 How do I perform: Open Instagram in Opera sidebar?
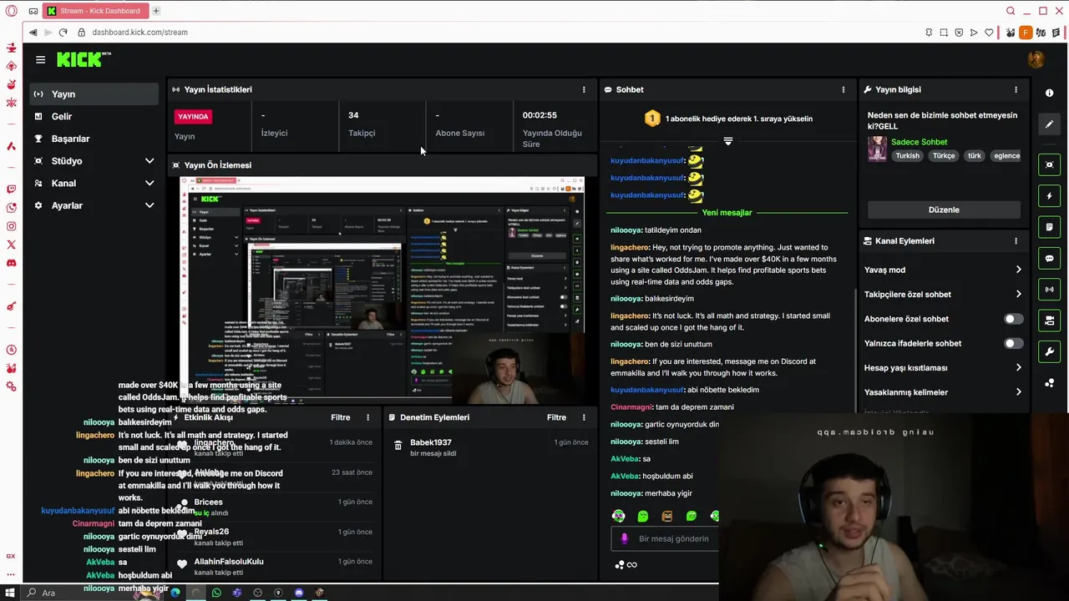(x=11, y=226)
